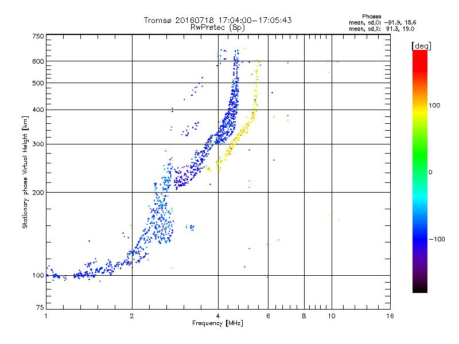
Task: Click the x-axis tick label '10'
Action: pyautogui.click(x=332, y=316)
